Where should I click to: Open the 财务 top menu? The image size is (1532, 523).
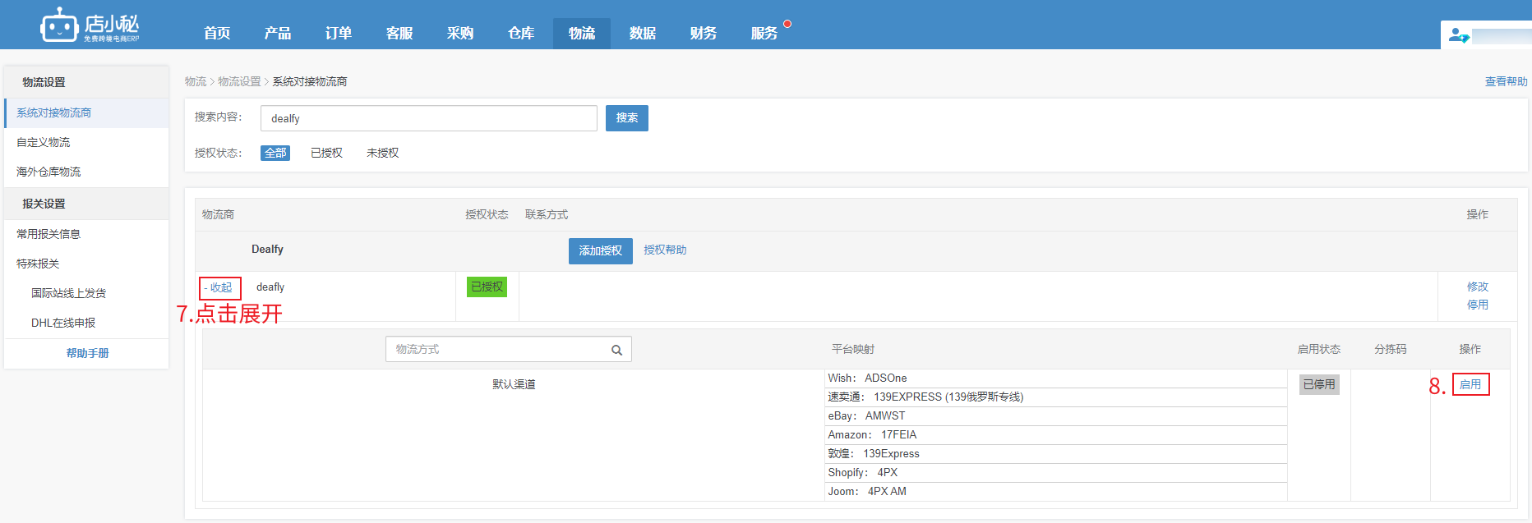(x=704, y=33)
